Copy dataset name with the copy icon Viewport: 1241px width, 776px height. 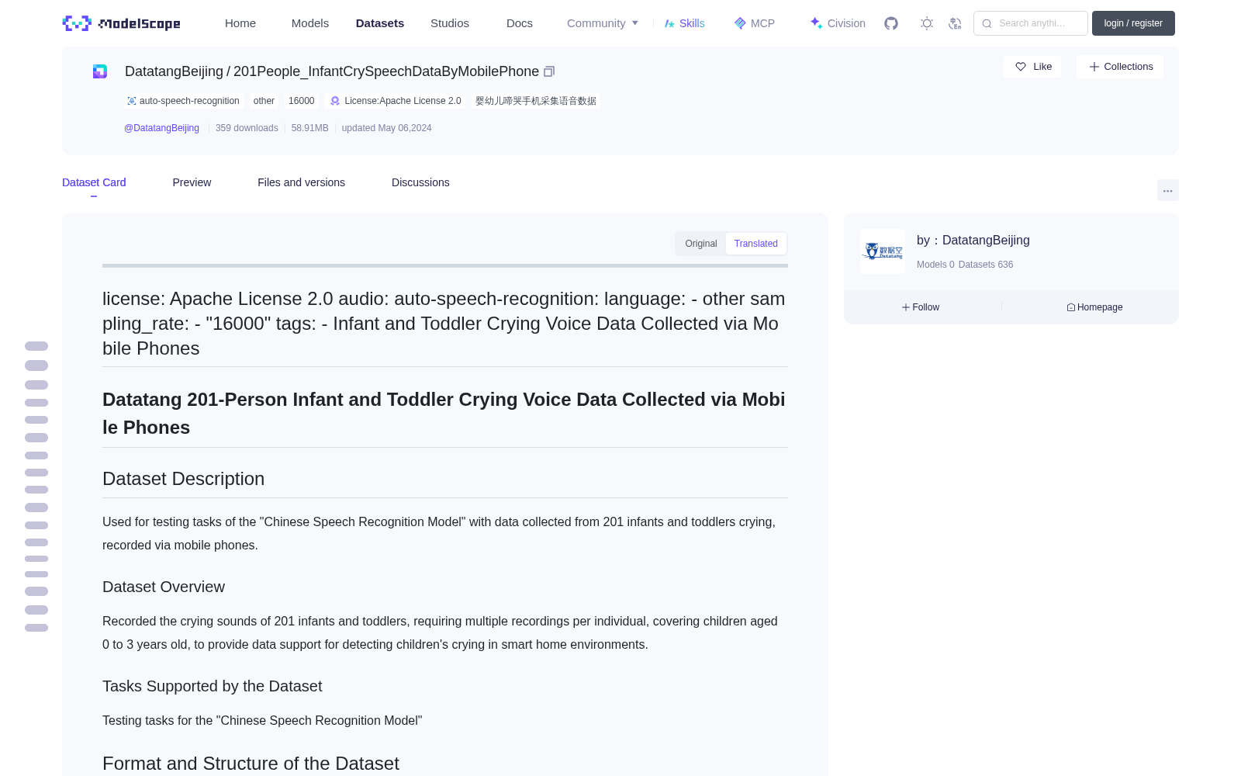pos(549,71)
